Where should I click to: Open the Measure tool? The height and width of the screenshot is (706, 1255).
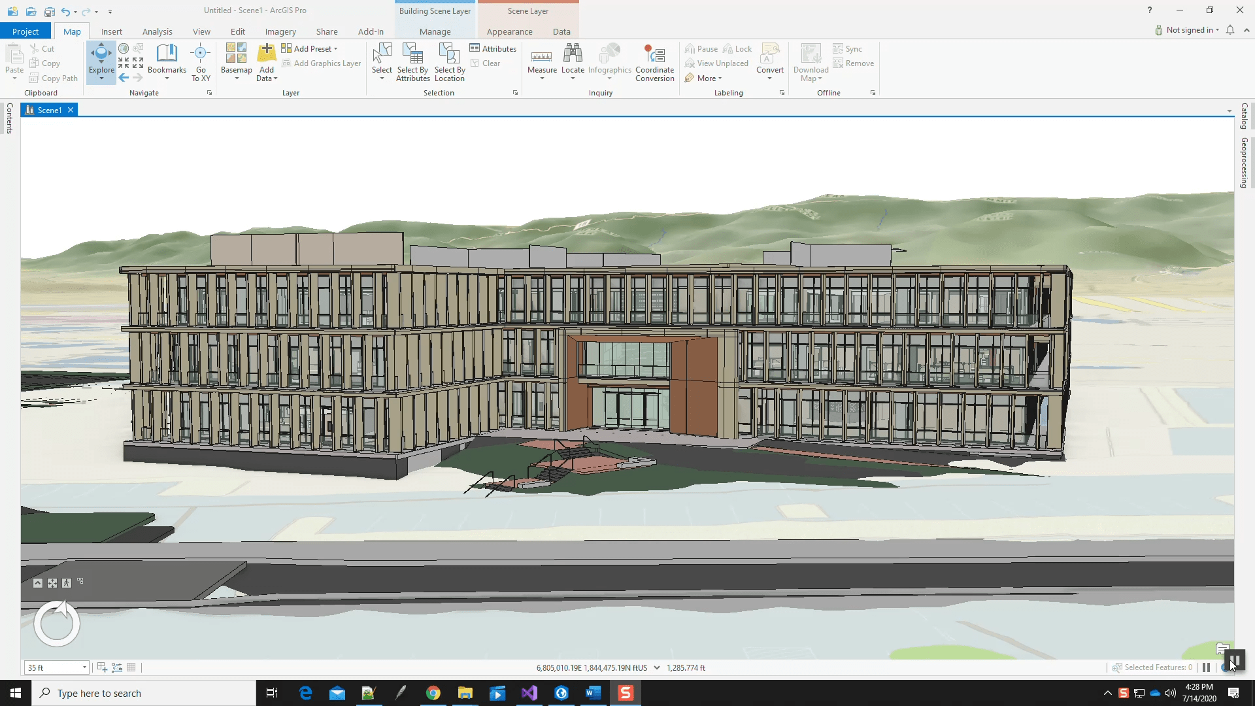click(542, 58)
